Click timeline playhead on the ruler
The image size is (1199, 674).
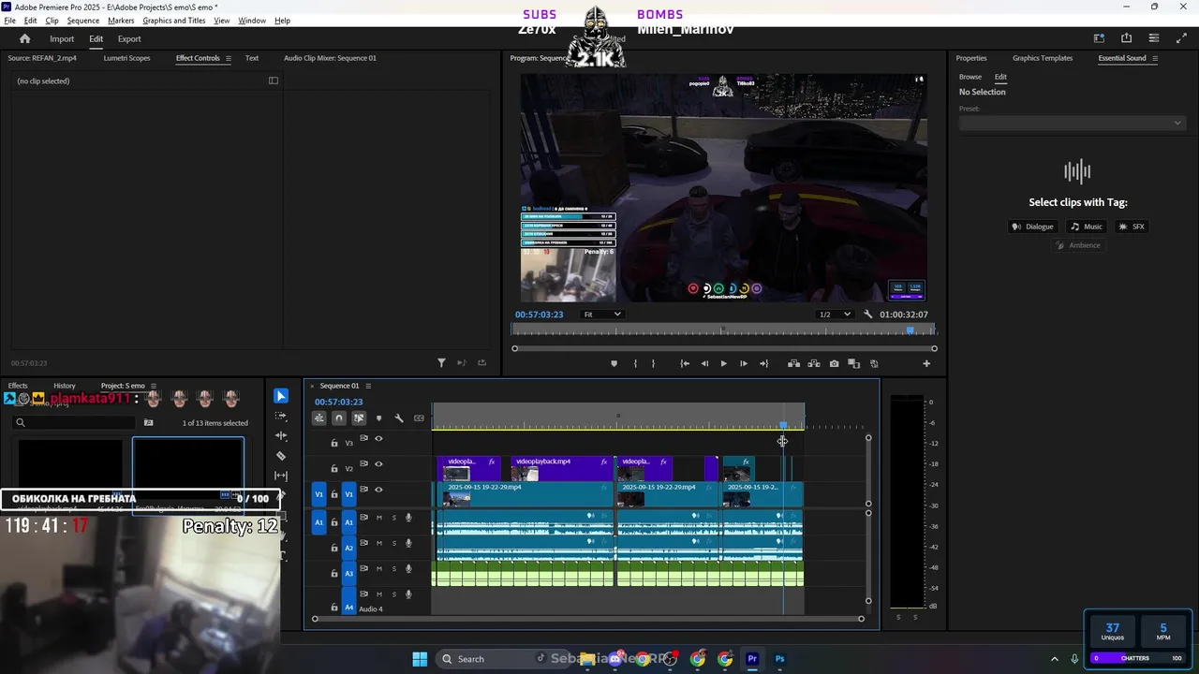(783, 426)
